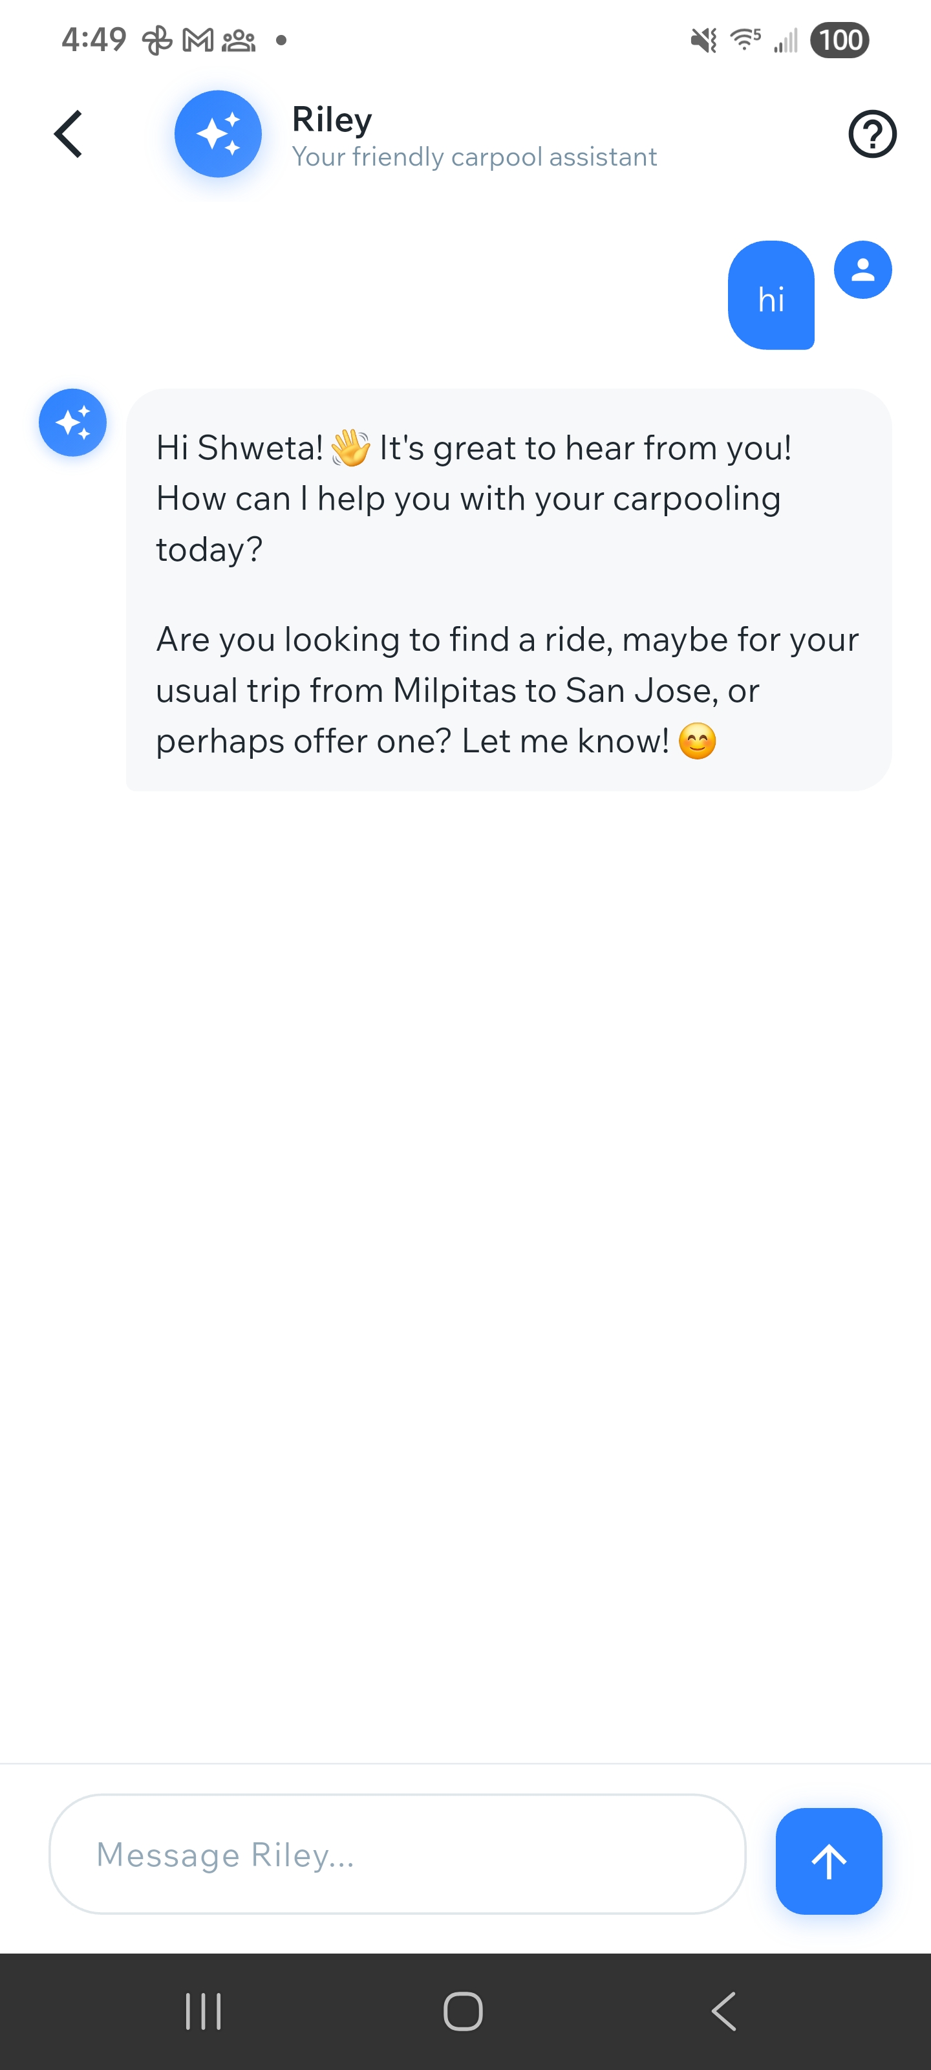Tap the user profile avatar beside "hi"
931x2070 pixels.
pyautogui.click(x=862, y=270)
